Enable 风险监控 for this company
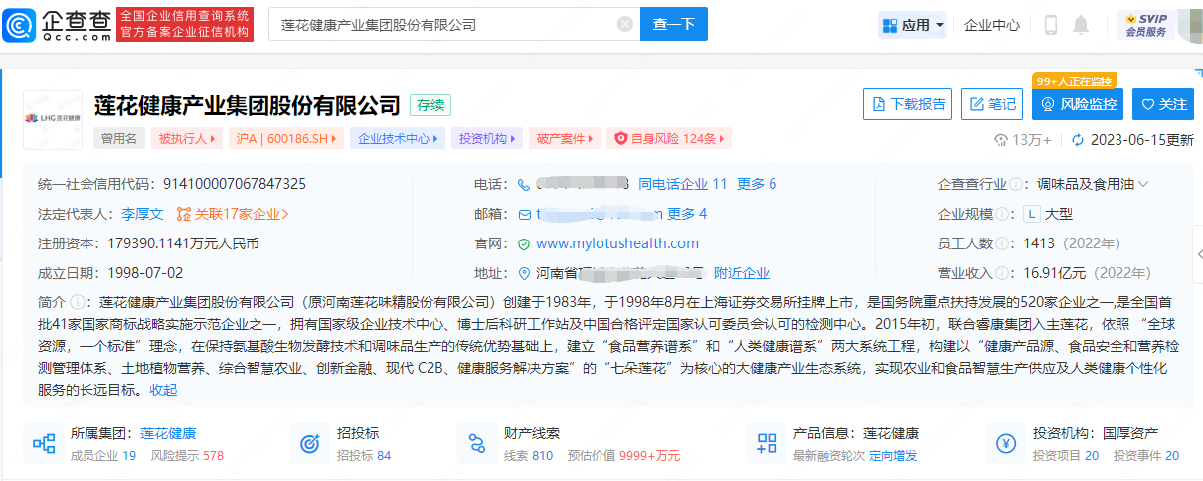This screenshot has width=1203, height=481. [1078, 104]
